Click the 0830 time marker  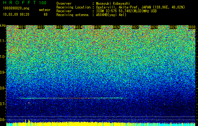point(192,27)
